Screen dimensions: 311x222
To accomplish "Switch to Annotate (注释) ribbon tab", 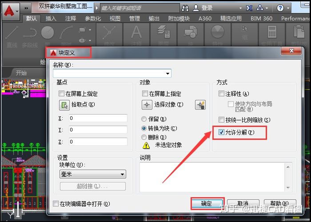I will click(x=71, y=19).
